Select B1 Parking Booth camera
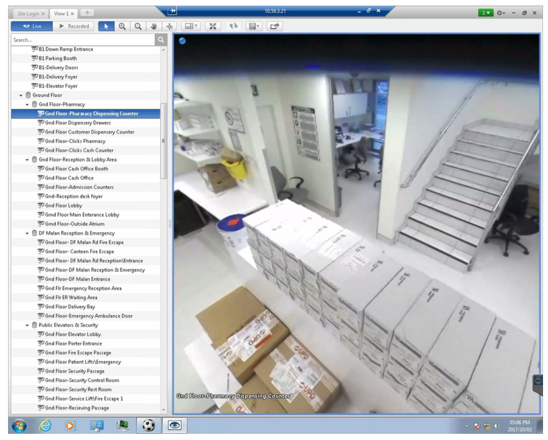 [58, 58]
